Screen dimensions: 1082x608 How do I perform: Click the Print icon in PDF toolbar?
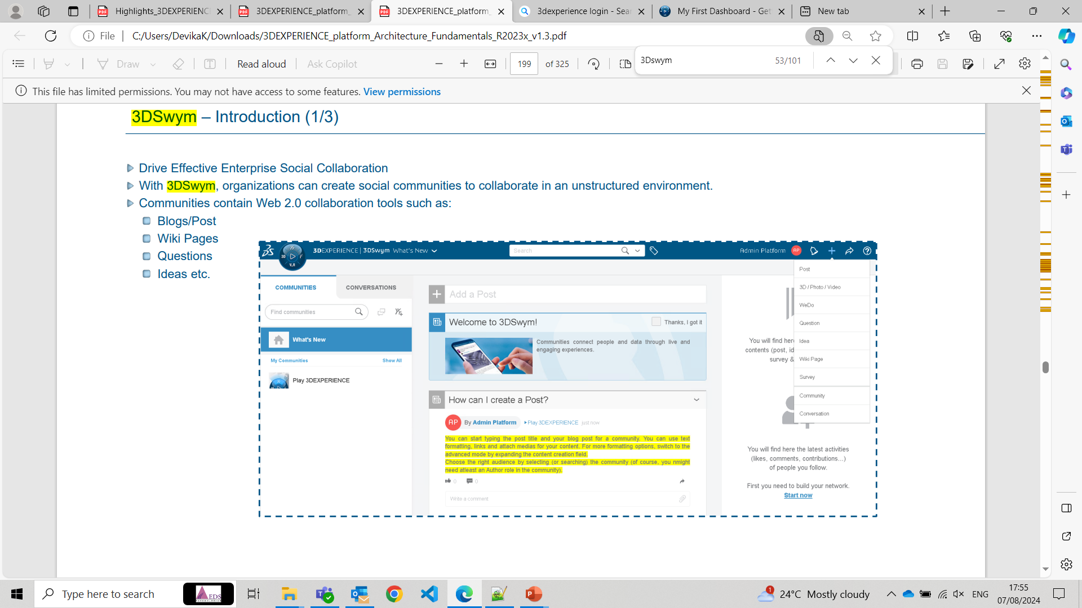[x=917, y=64]
